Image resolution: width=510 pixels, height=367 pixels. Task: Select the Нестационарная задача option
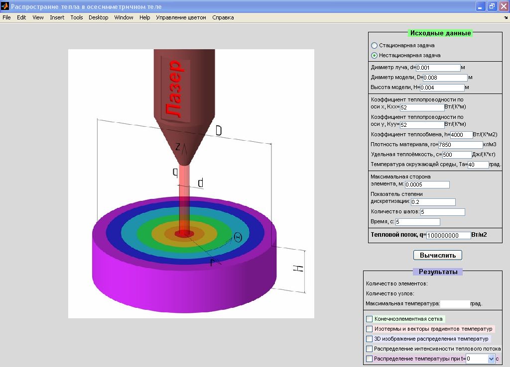point(375,56)
